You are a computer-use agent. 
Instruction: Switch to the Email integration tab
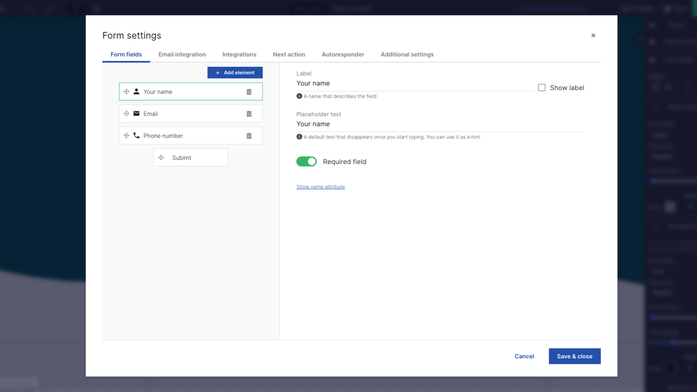click(182, 54)
